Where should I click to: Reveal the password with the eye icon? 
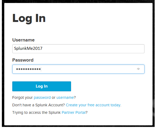tap(138, 69)
